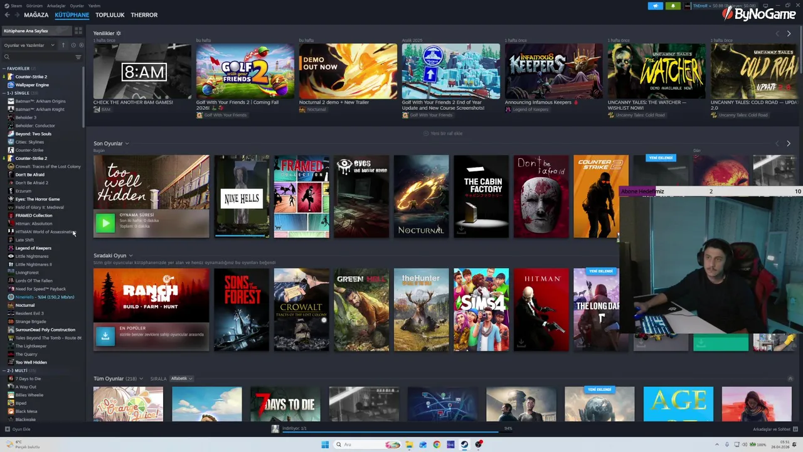Click the sort-ascending arrow beside the Oyunlar filter
The height and width of the screenshot is (452, 803).
(x=63, y=45)
